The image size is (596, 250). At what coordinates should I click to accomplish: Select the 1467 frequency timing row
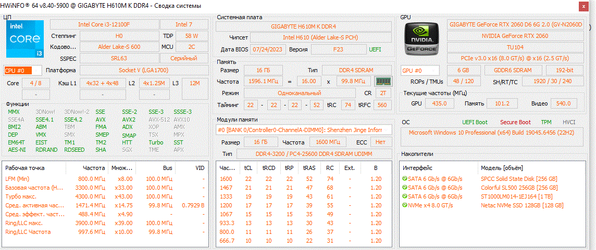coord(303,188)
